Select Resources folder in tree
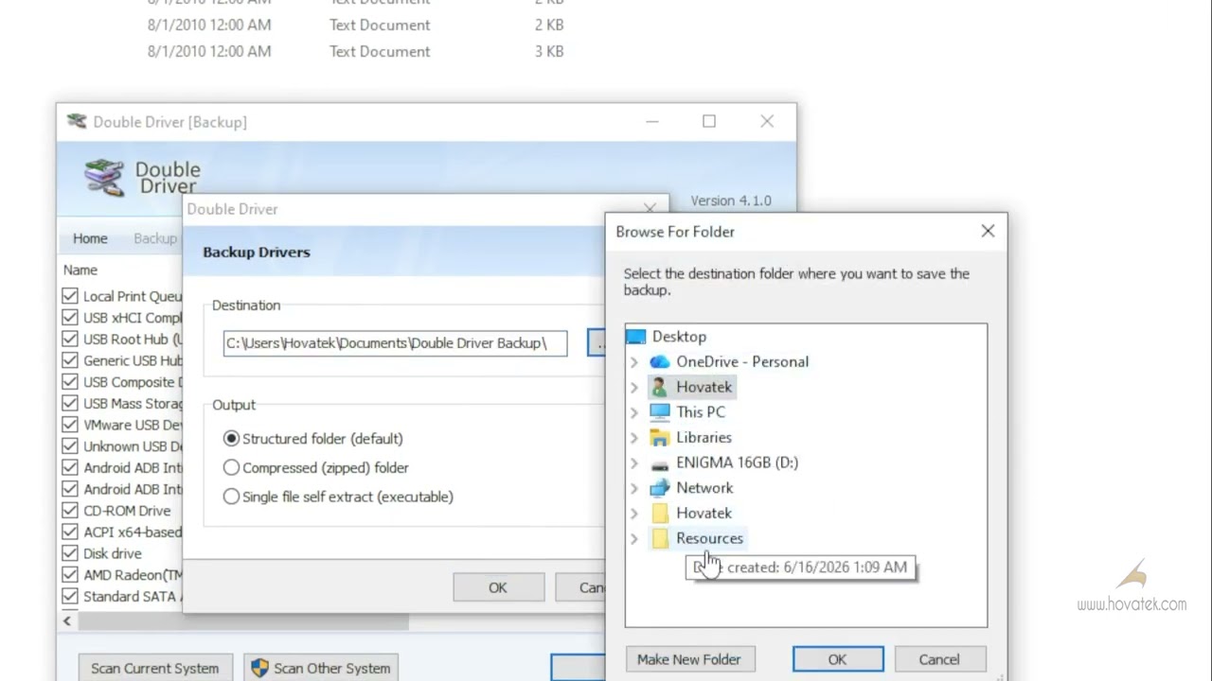The width and height of the screenshot is (1212, 681). tap(709, 538)
